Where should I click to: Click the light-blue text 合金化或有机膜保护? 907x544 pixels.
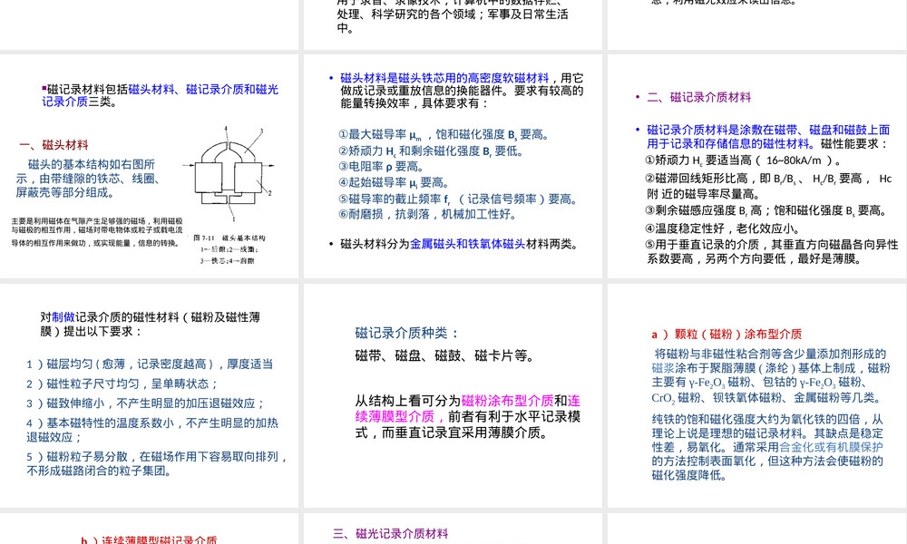click(831, 447)
